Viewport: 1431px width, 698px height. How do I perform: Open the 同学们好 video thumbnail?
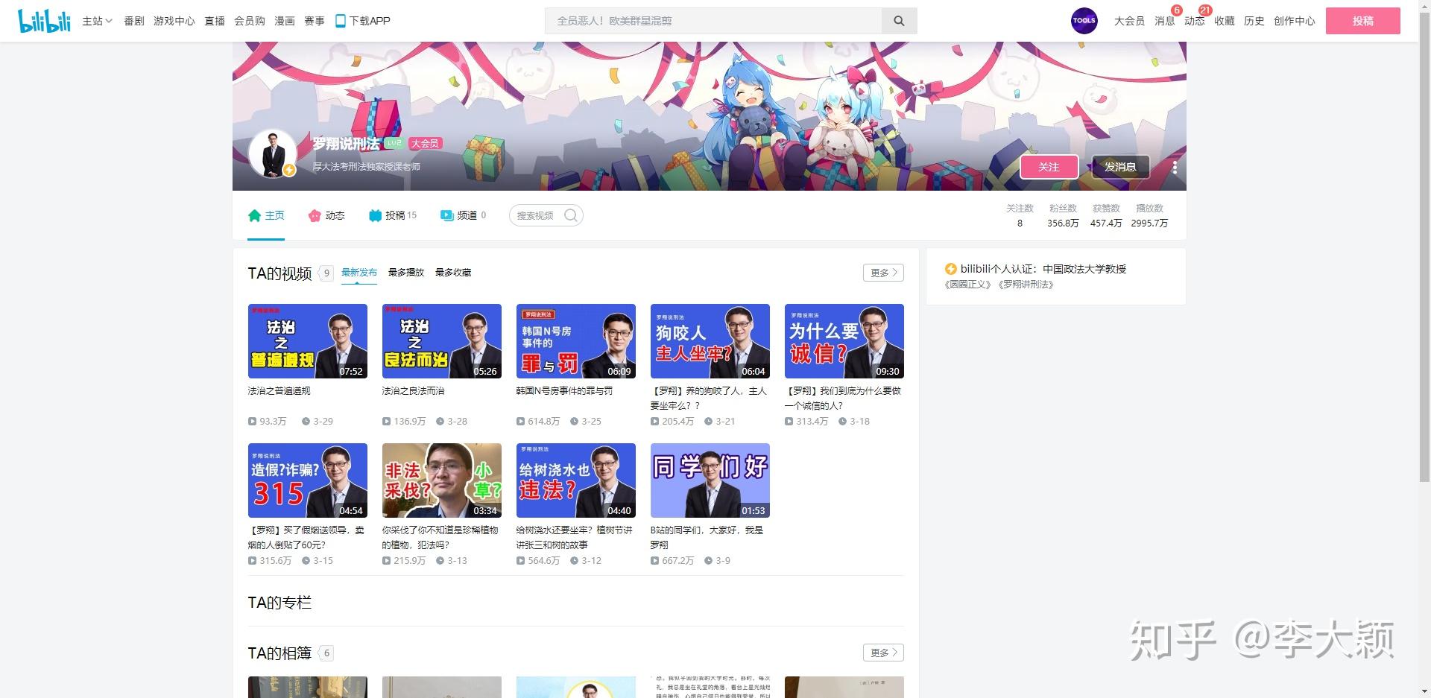[710, 480]
